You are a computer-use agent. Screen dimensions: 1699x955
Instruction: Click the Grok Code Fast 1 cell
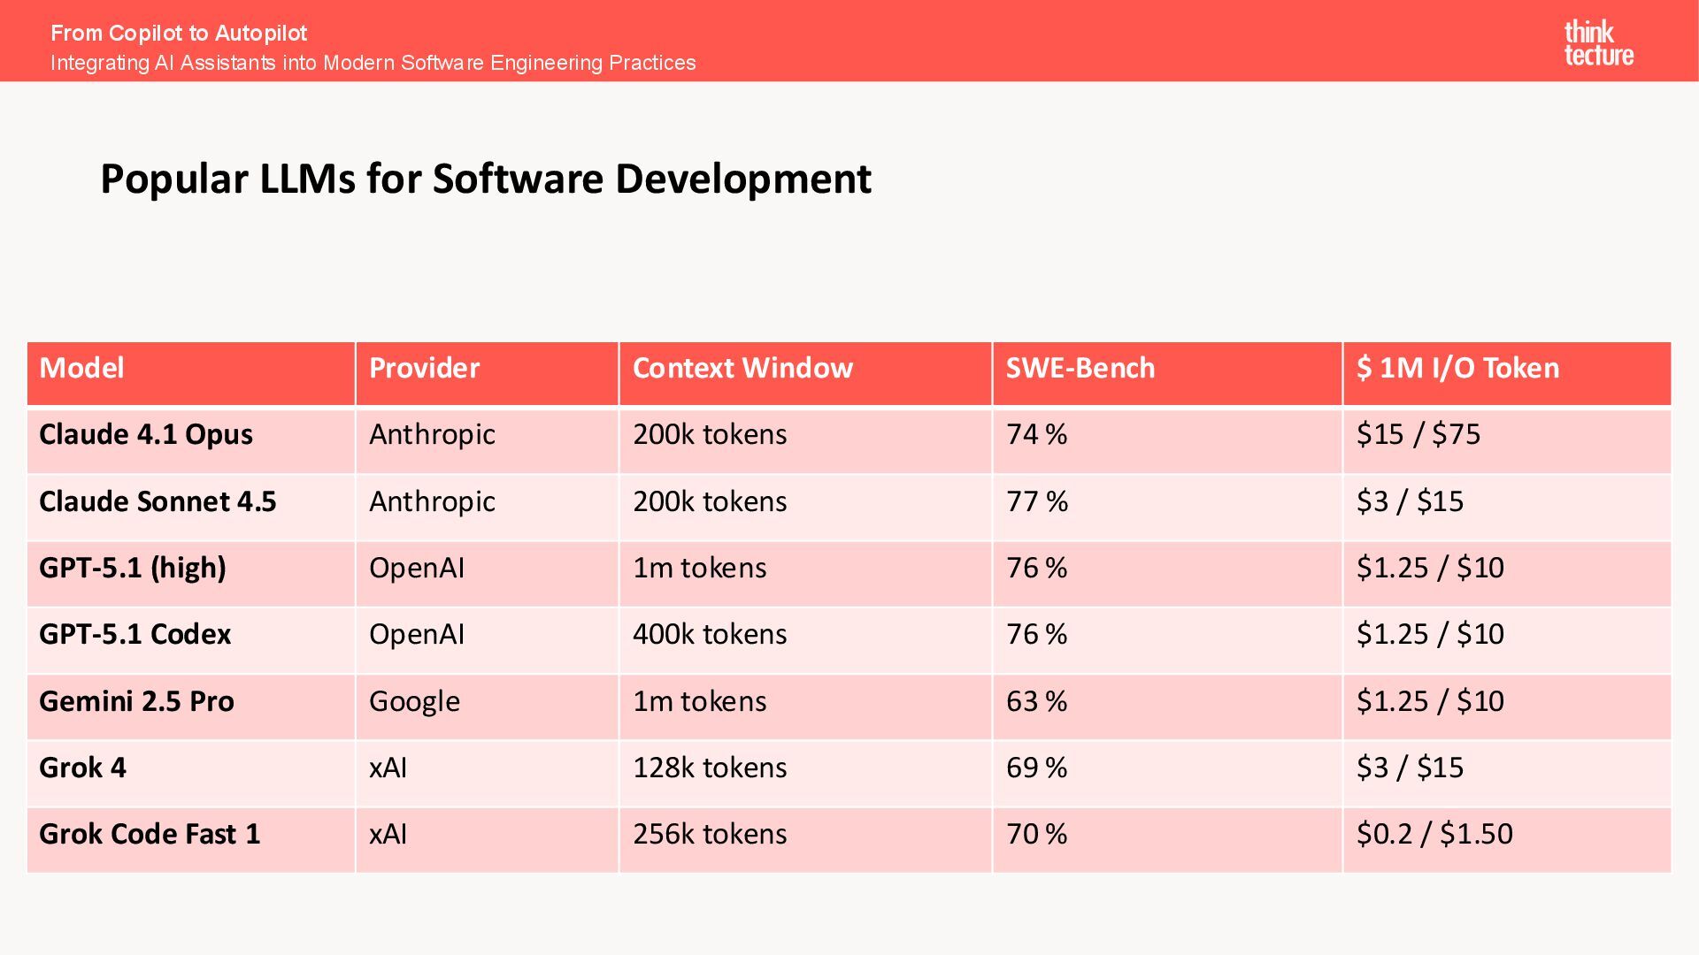click(x=191, y=840)
